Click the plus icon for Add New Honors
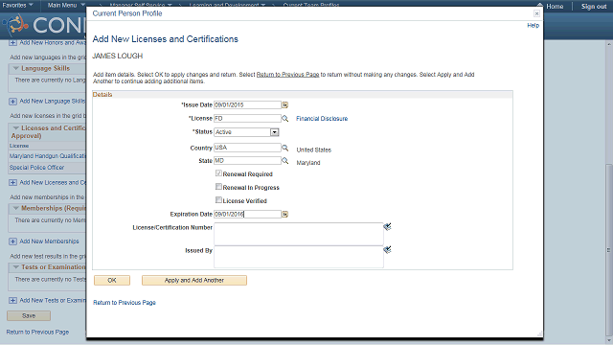613x345 pixels. coord(12,42)
